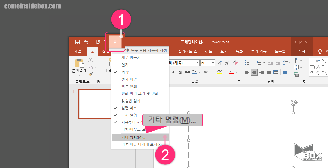328x168 pixels.
Task: Cut the selection with the scissors icon
Action: pos(90,60)
